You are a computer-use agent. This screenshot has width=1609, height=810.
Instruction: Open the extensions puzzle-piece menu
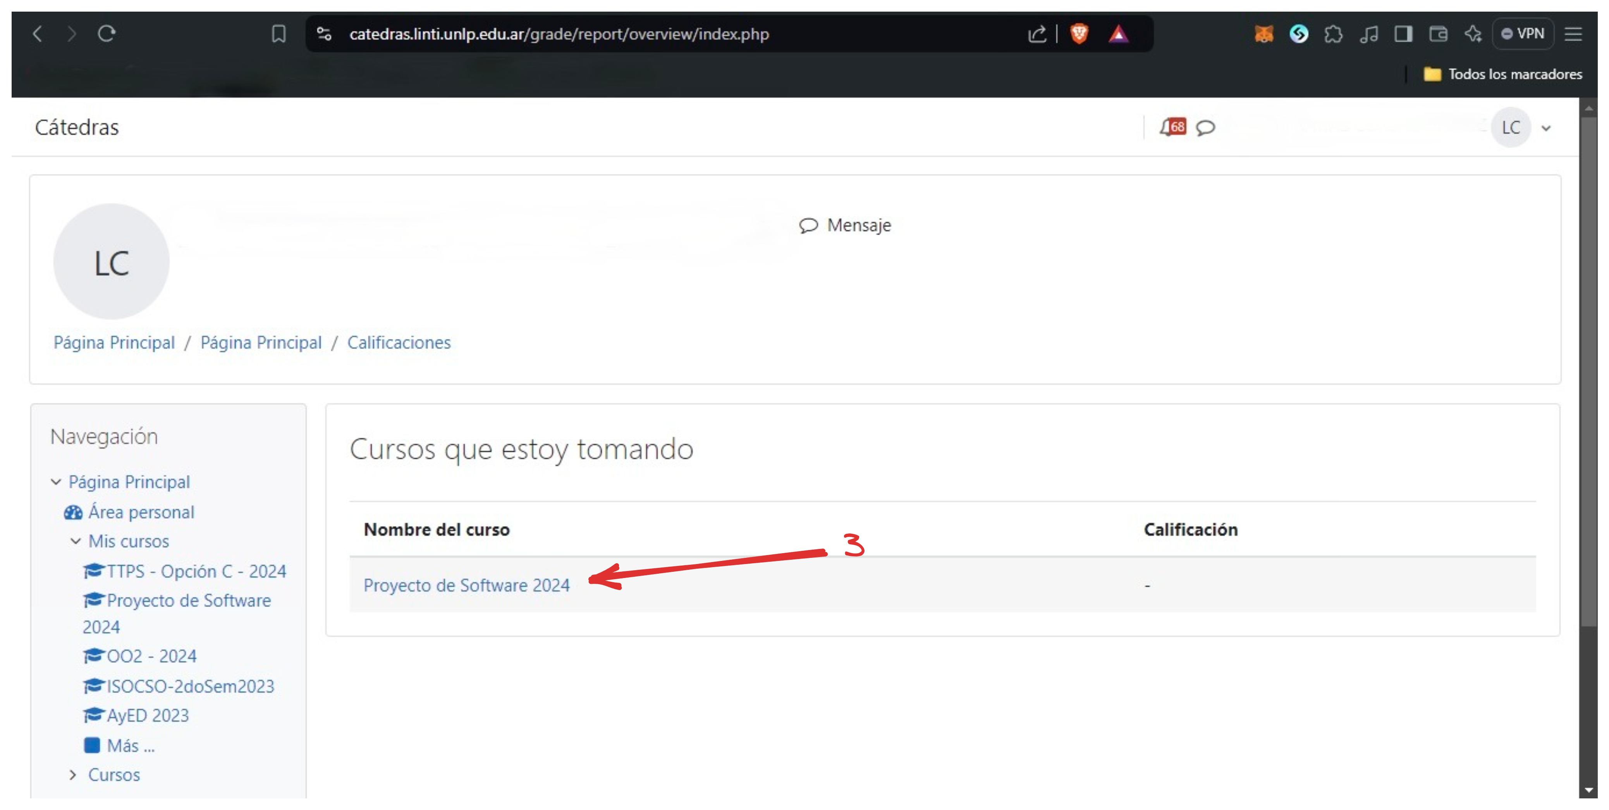1333,34
